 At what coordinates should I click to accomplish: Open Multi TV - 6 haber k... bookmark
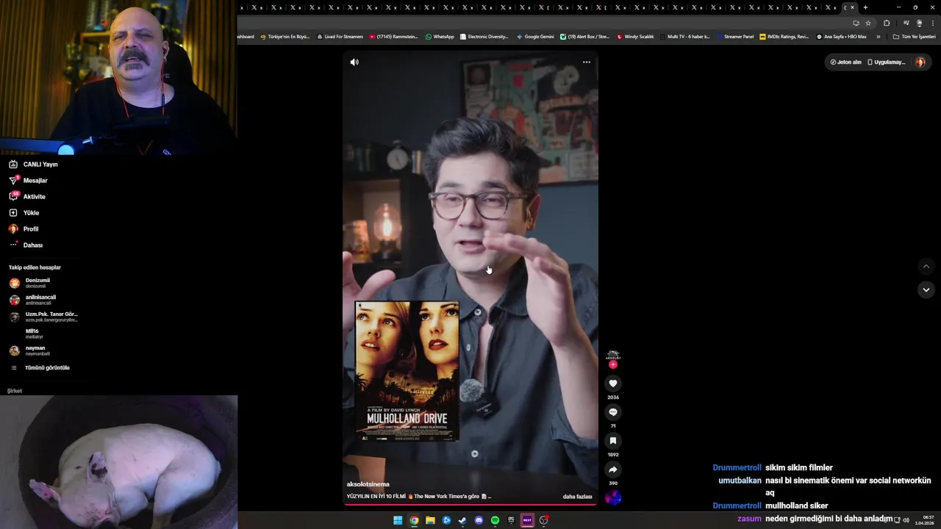pos(685,37)
